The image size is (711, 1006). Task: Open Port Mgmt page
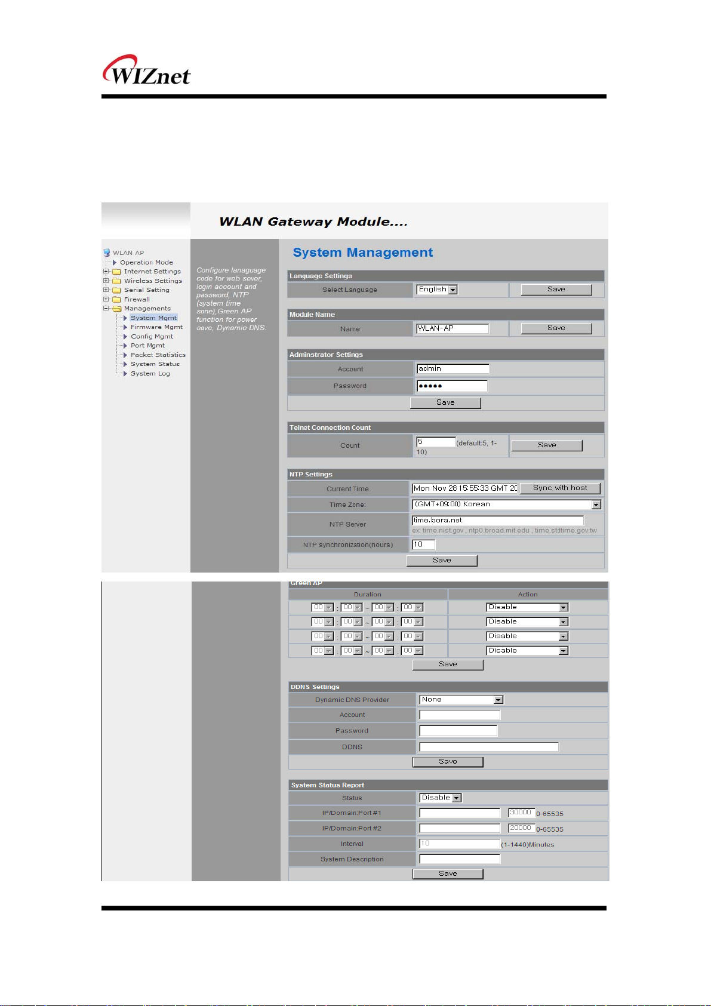(147, 346)
